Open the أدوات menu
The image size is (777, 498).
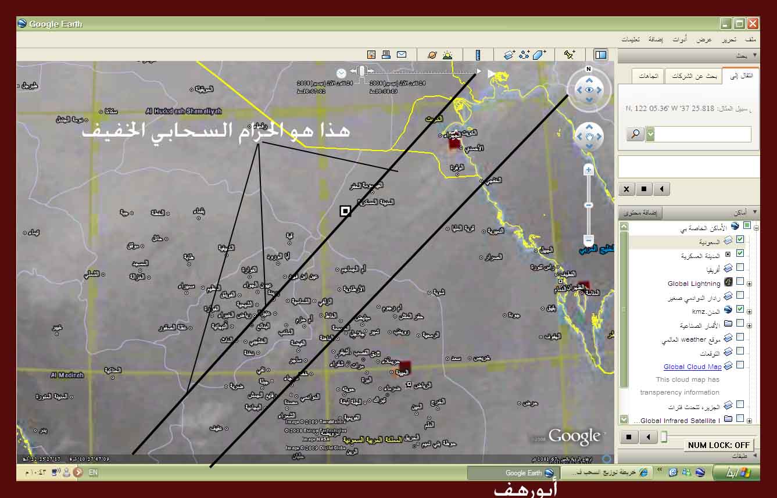(680, 39)
